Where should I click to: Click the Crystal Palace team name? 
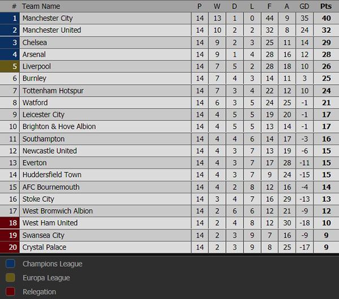[44, 248]
